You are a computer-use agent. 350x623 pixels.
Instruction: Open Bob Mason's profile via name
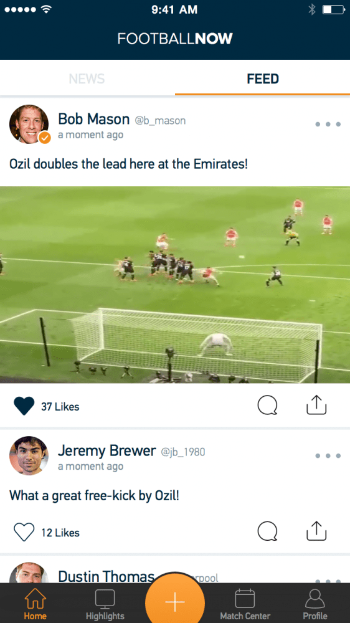[94, 119]
